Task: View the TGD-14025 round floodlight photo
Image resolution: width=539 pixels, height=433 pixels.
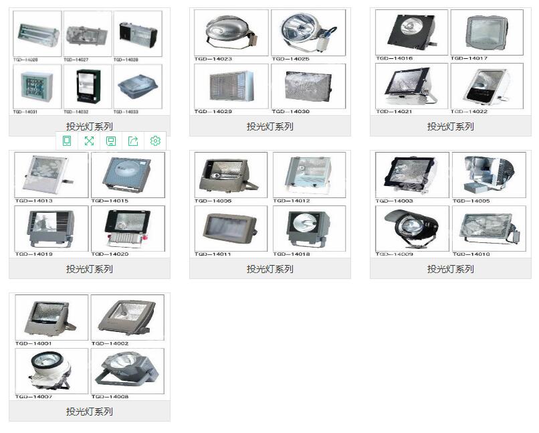Action: click(308, 33)
